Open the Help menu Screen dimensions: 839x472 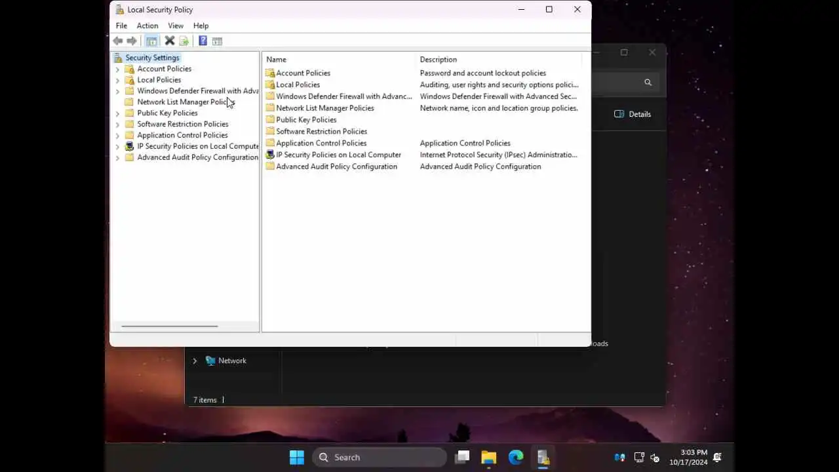201,26
